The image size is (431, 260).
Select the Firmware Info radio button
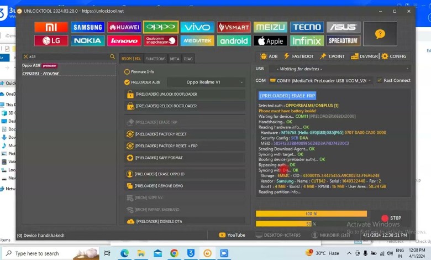pos(127,71)
